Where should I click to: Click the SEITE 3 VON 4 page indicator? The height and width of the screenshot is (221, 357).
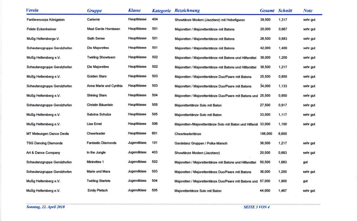click(257, 207)
